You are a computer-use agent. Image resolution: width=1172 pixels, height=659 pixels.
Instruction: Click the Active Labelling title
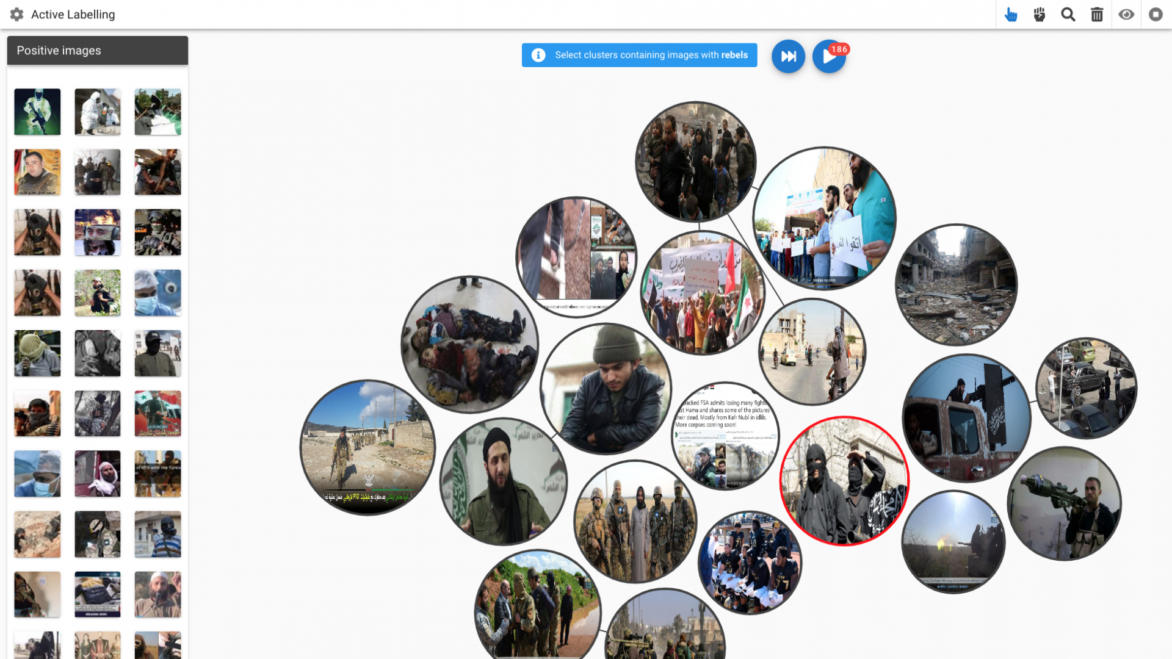73,15
